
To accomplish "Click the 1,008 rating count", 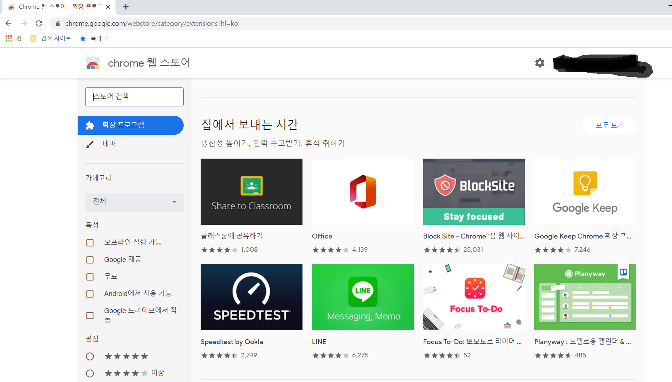I will coord(249,250).
